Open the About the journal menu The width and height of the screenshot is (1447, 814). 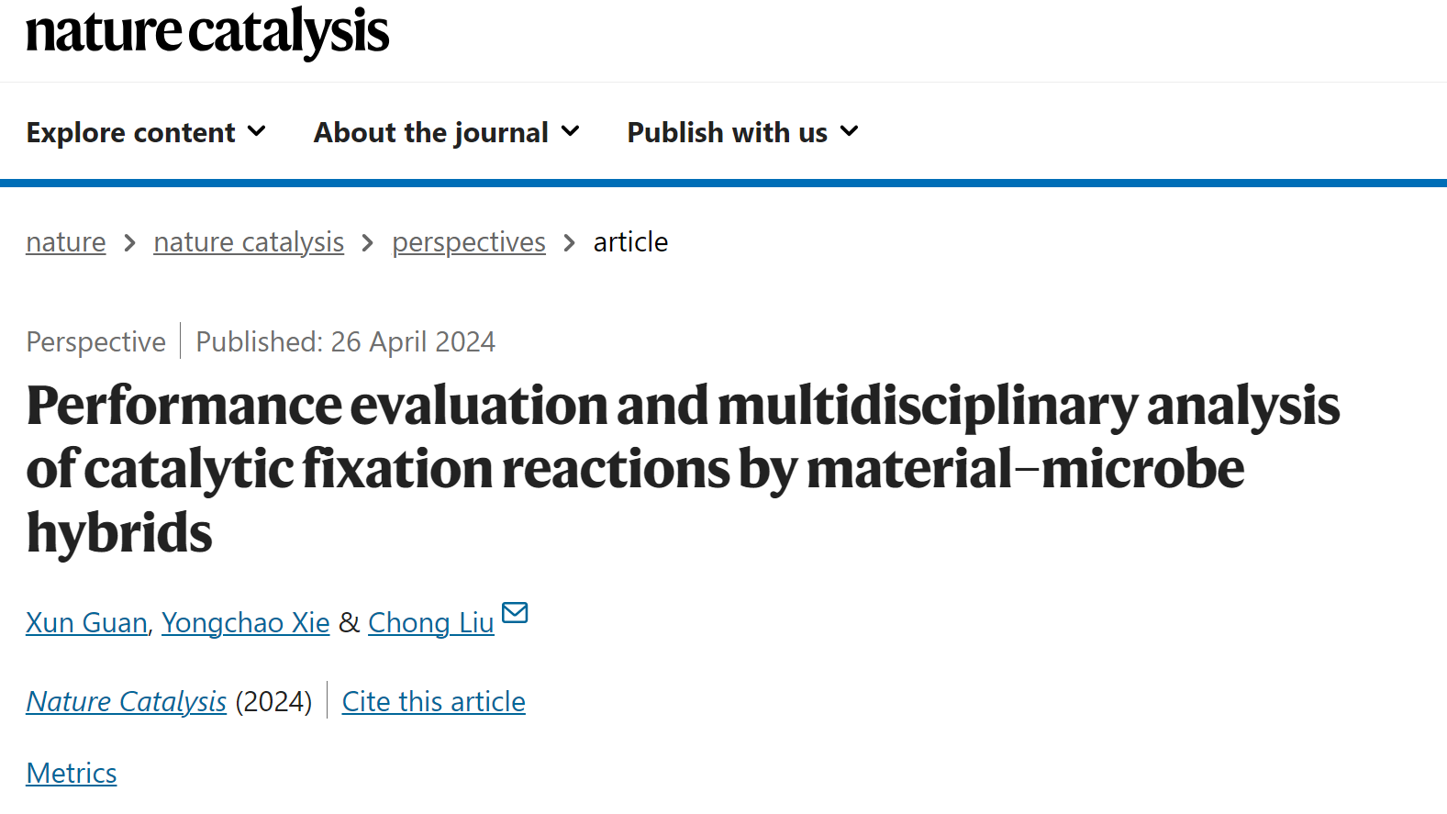pyautogui.click(x=447, y=132)
